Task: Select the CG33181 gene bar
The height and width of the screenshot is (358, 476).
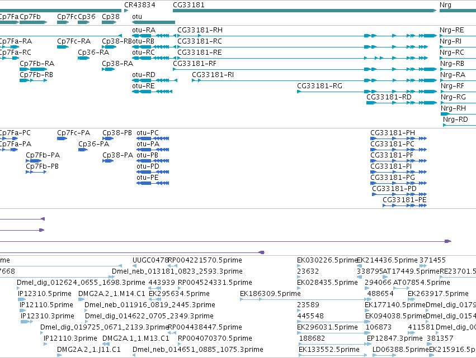Action: pos(304,11)
